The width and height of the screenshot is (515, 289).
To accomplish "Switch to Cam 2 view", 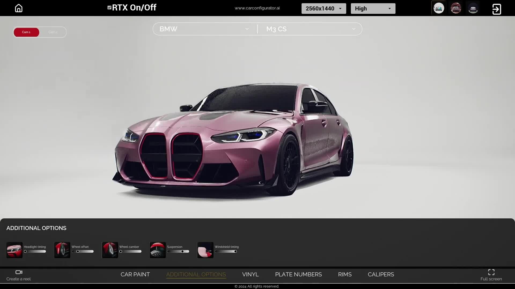I will (53, 32).
